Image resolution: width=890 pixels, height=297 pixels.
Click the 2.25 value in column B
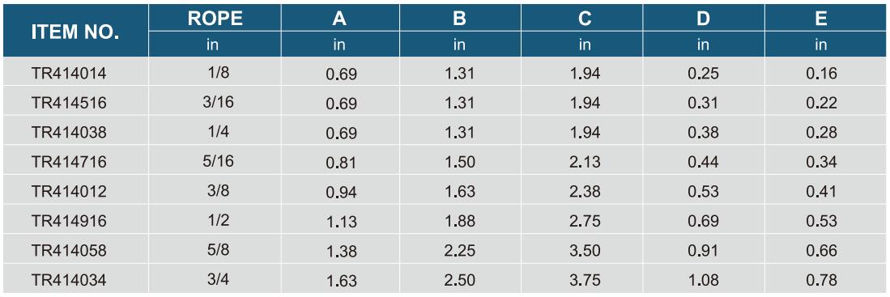[x=460, y=250]
